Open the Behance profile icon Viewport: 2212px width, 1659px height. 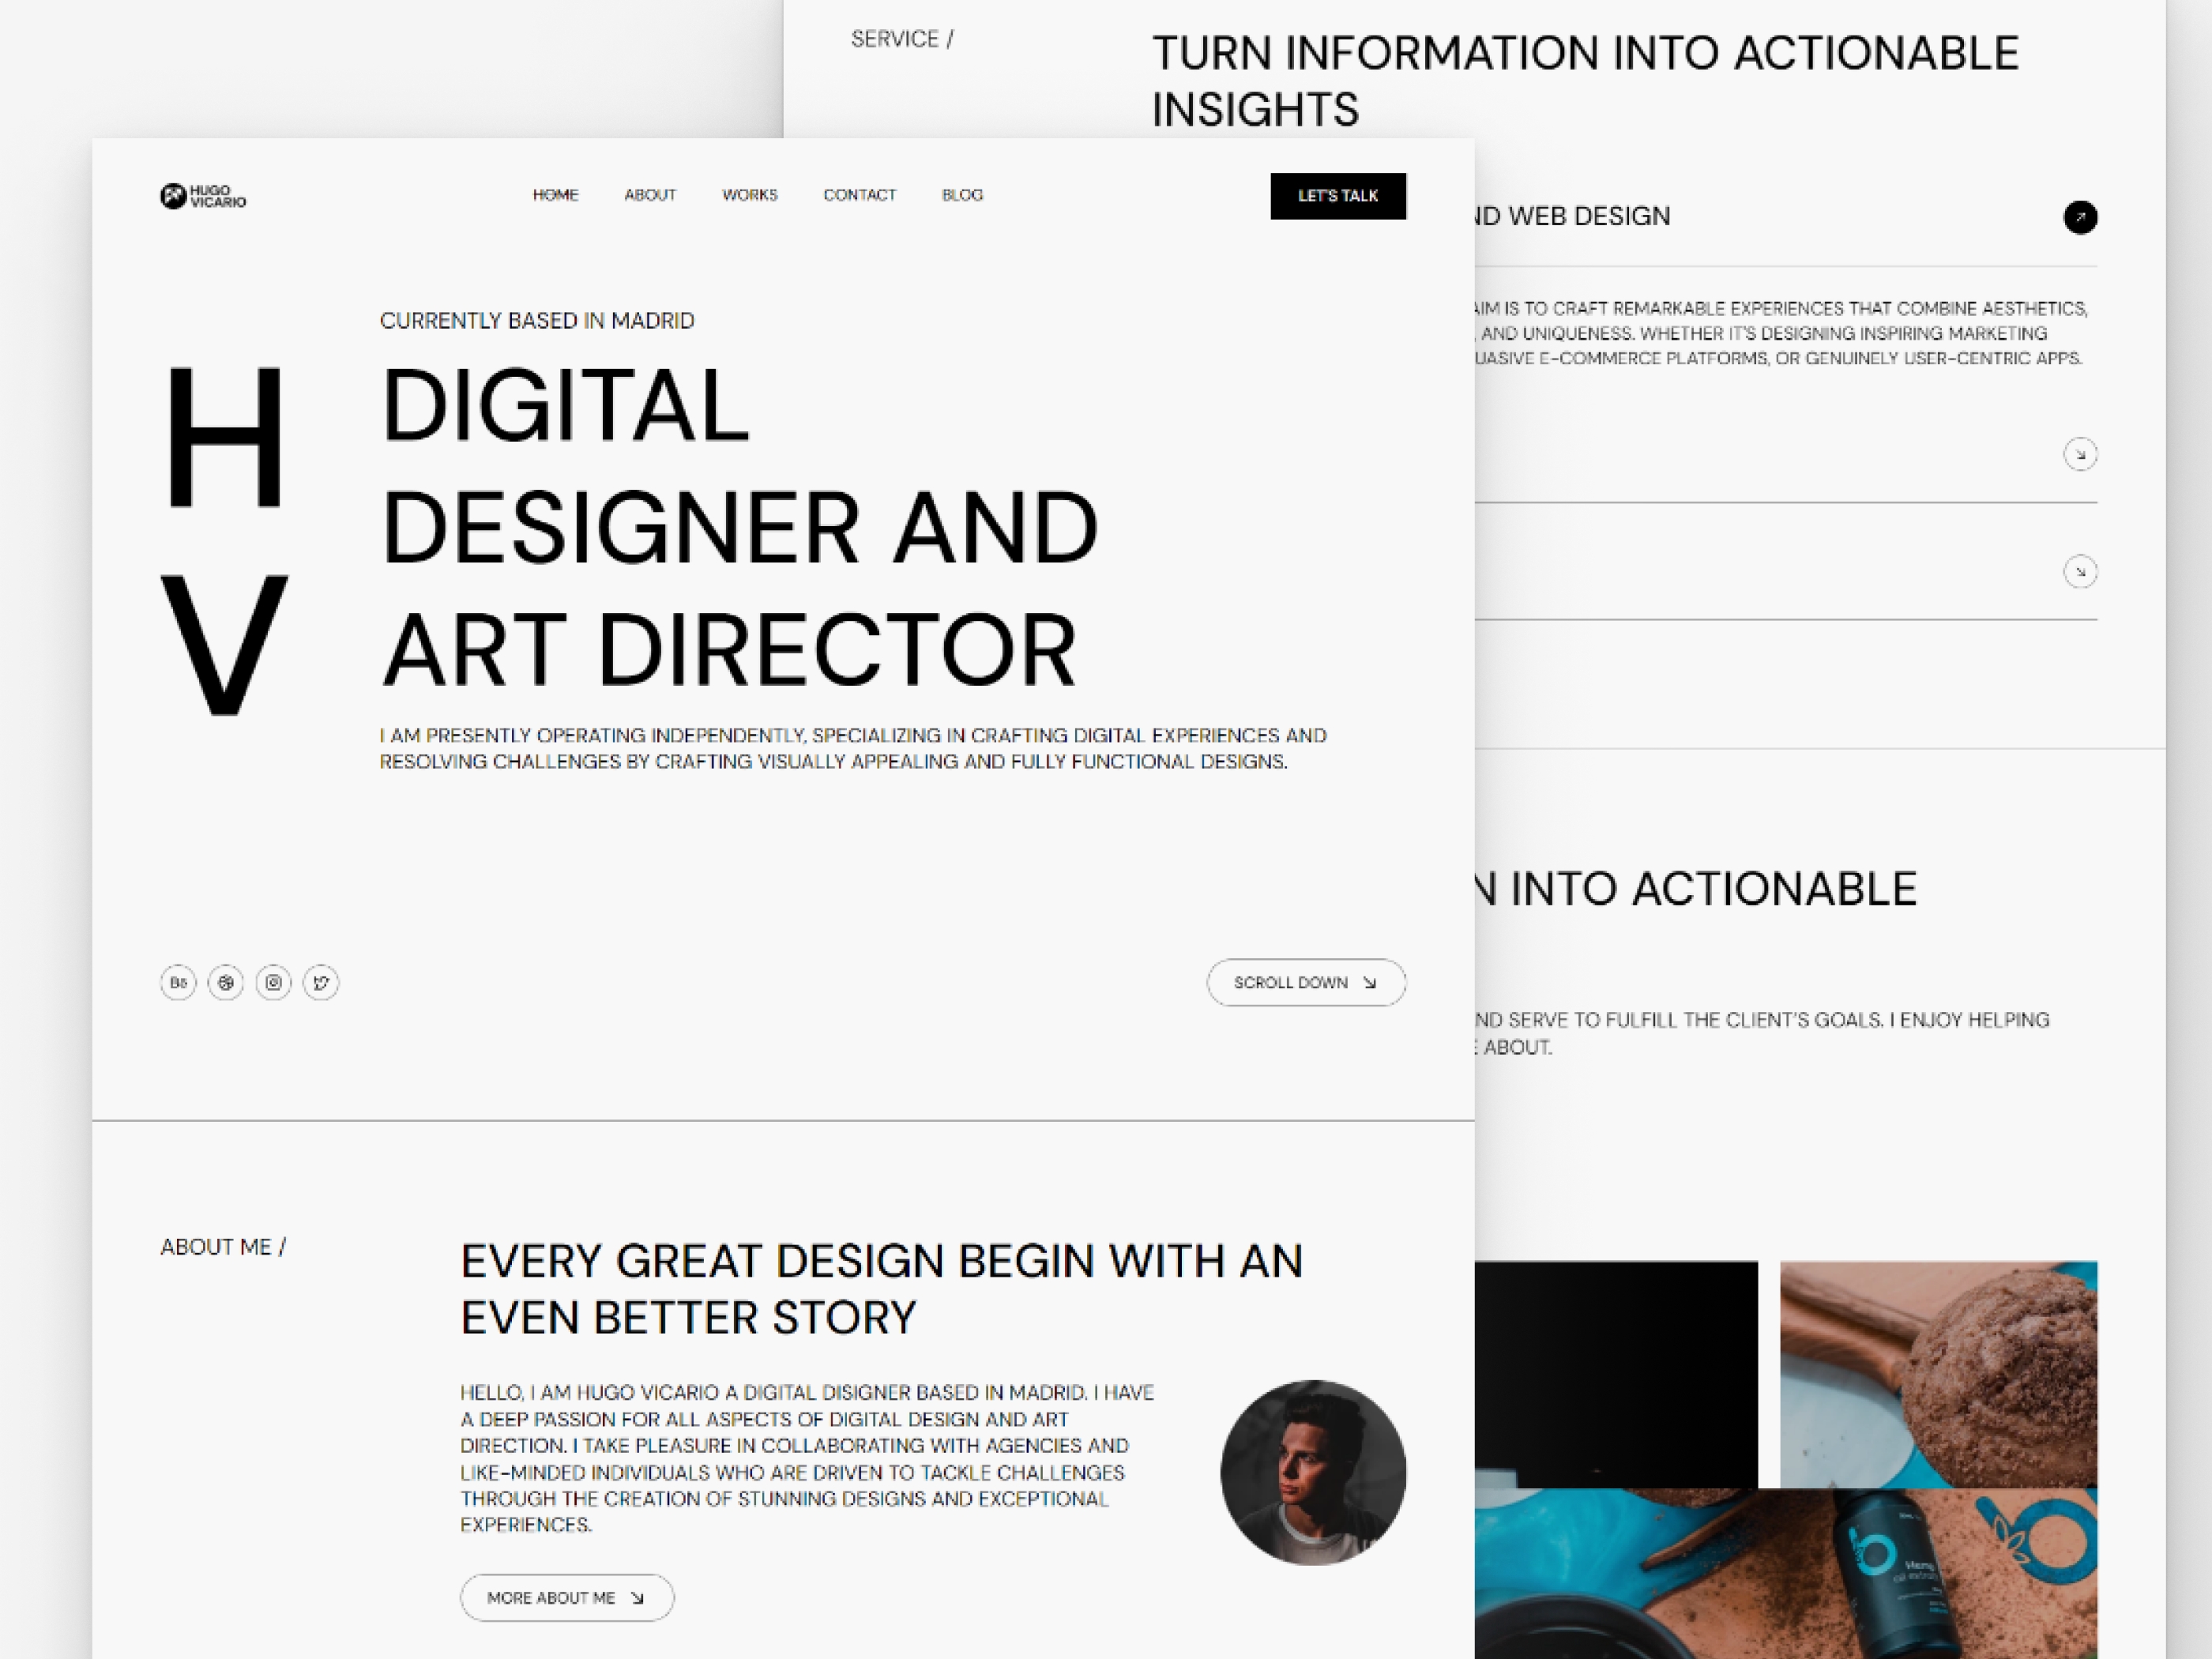(178, 982)
